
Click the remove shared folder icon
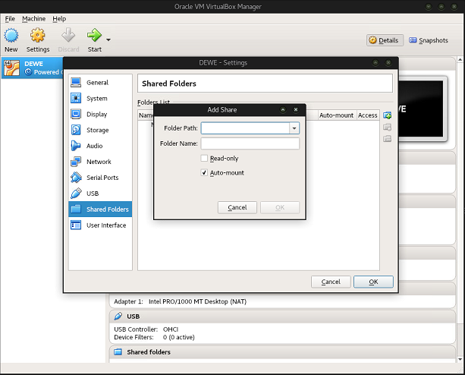tap(388, 139)
